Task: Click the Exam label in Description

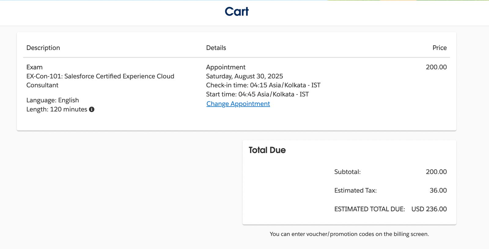Action: [35, 67]
